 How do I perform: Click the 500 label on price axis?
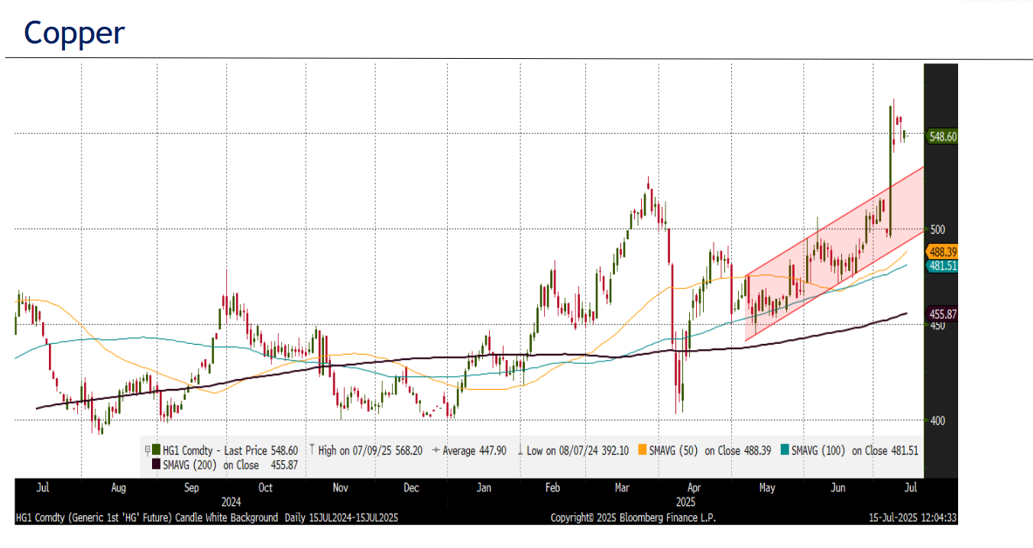pos(937,229)
